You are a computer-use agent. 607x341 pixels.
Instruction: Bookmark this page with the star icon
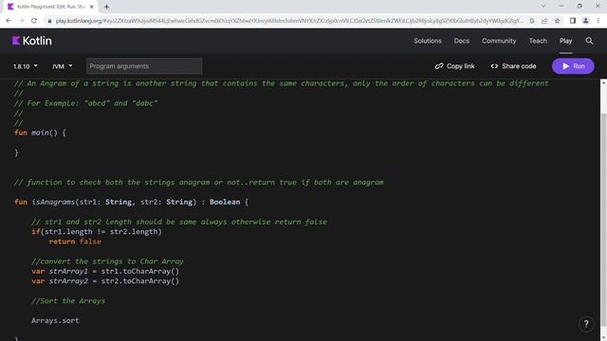pos(557,21)
